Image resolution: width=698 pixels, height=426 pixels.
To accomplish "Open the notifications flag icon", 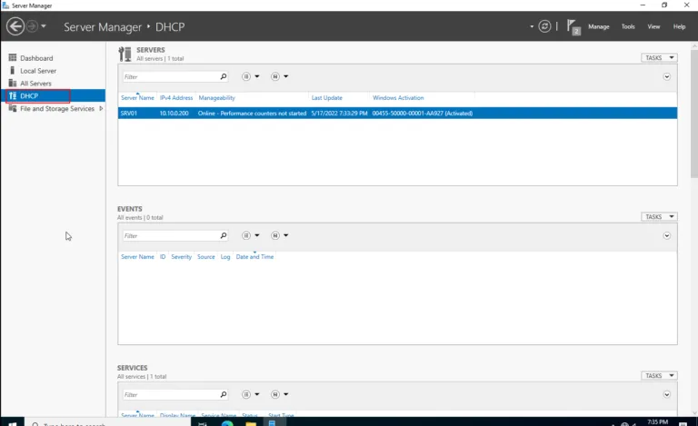I will point(573,26).
